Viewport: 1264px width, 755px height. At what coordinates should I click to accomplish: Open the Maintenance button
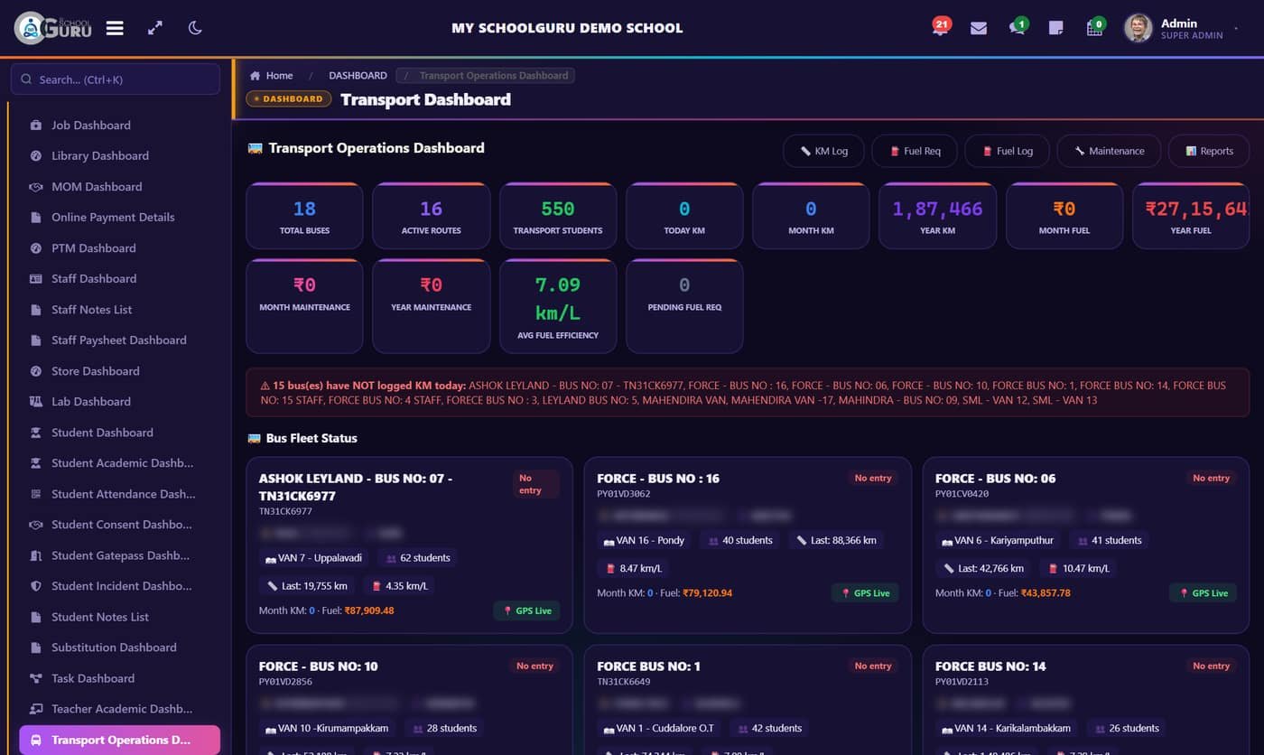coord(1109,151)
